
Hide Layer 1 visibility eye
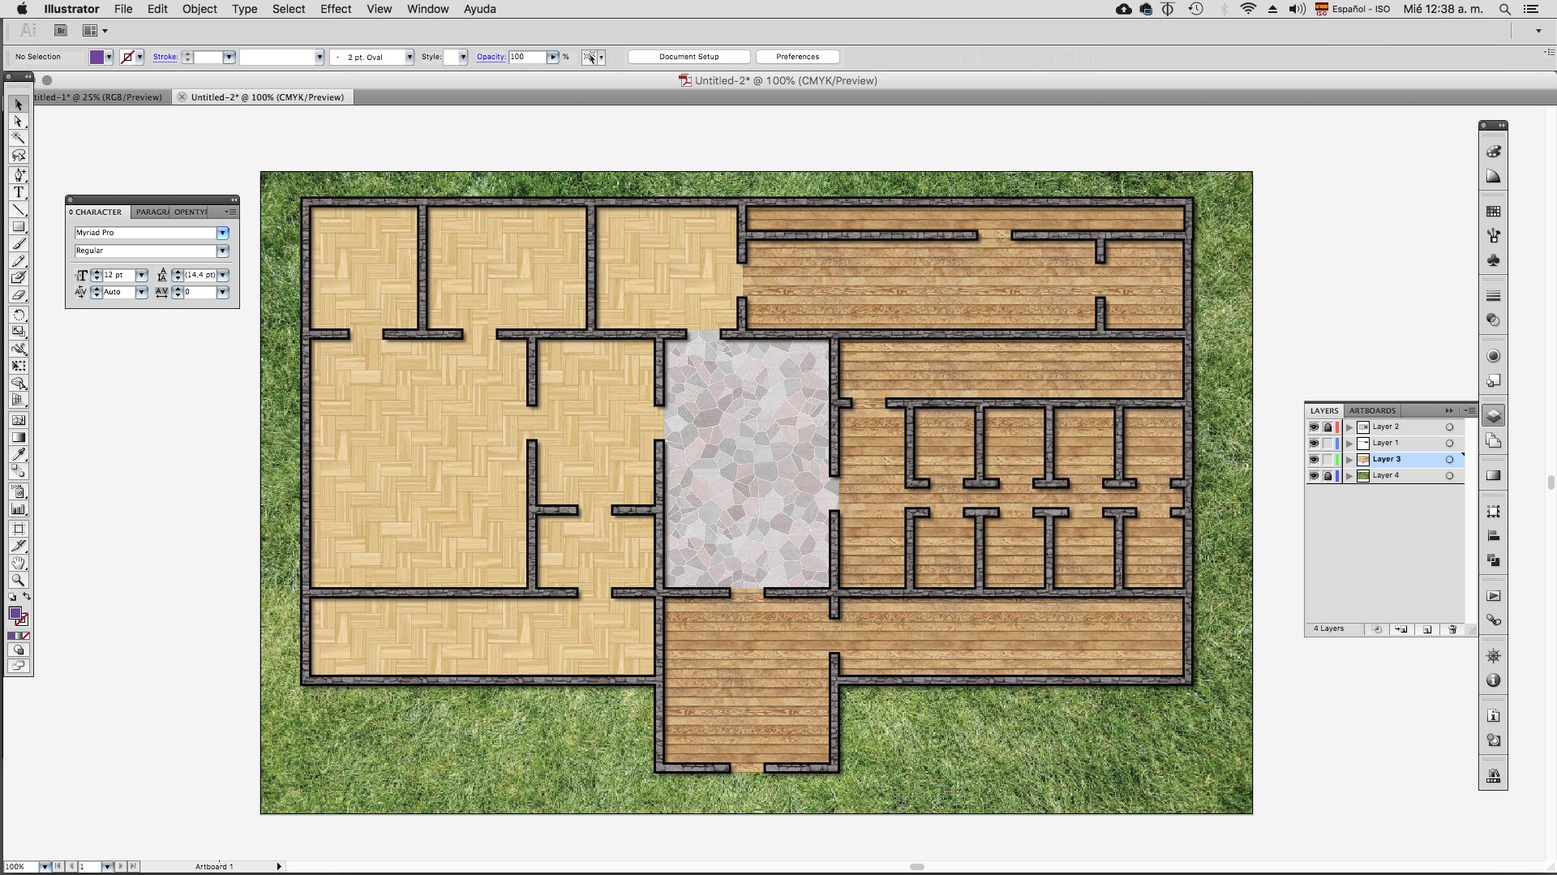(1314, 444)
